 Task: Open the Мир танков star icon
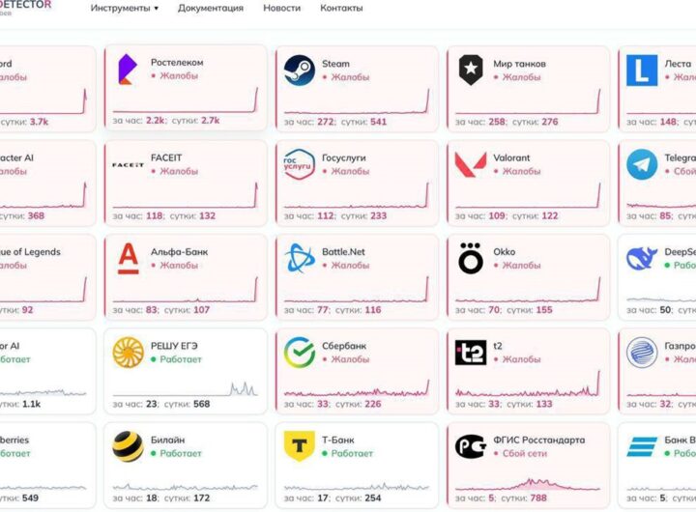pos(471,70)
